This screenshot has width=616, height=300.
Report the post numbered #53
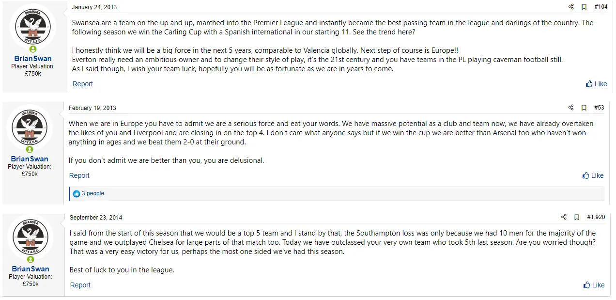pyautogui.click(x=79, y=175)
